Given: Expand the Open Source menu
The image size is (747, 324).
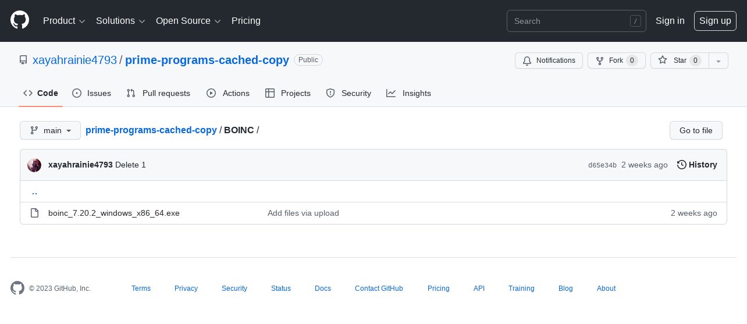Looking at the screenshot, I should tap(188, 21).
